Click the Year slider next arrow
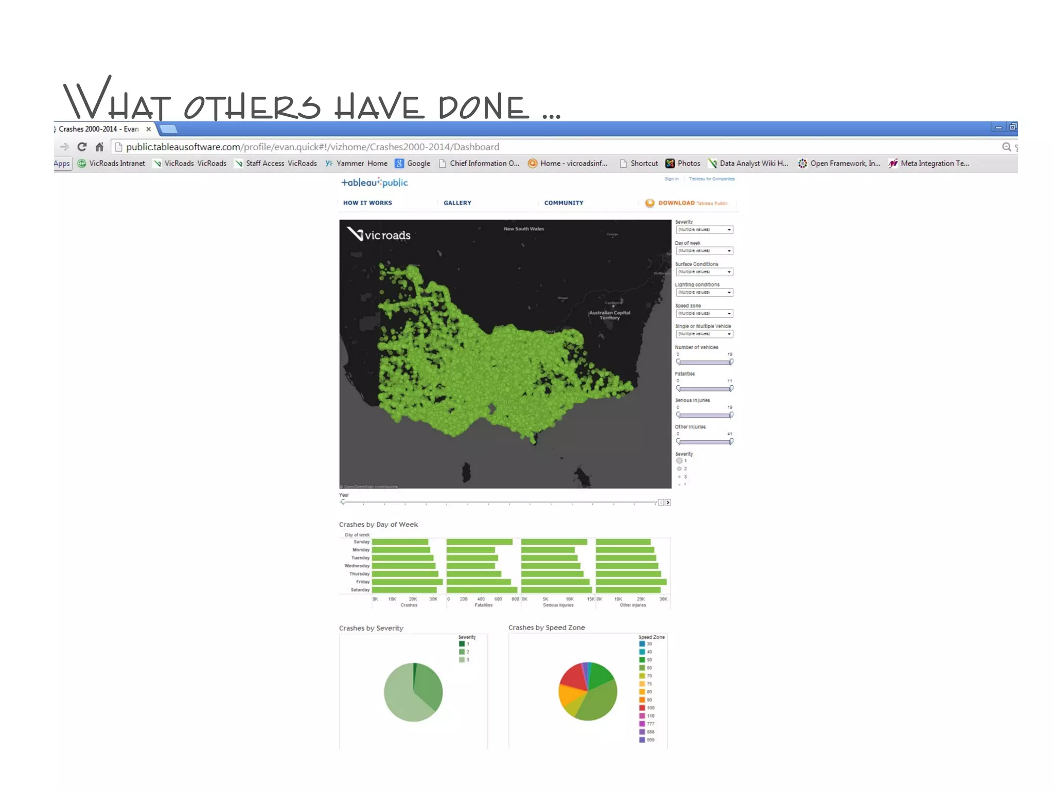The image size is (1054, 790). point(668,502)
